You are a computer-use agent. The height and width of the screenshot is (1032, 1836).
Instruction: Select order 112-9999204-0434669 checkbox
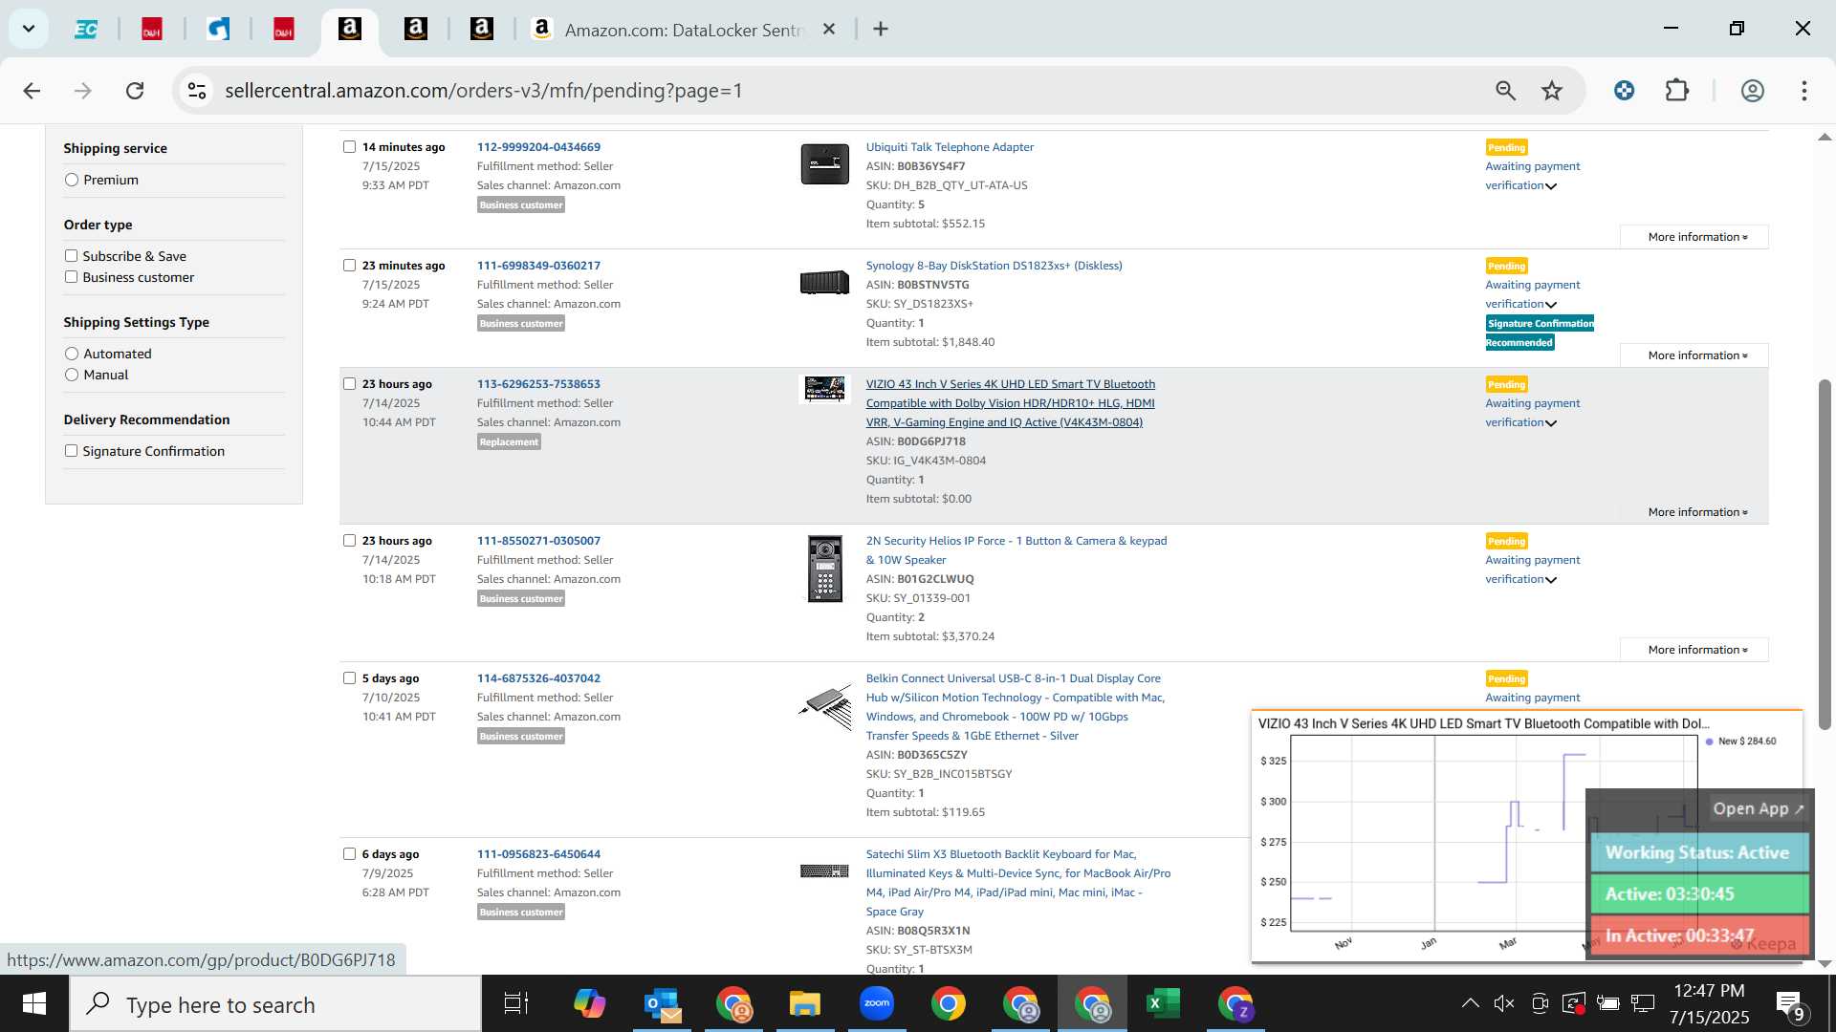point(349,147)
